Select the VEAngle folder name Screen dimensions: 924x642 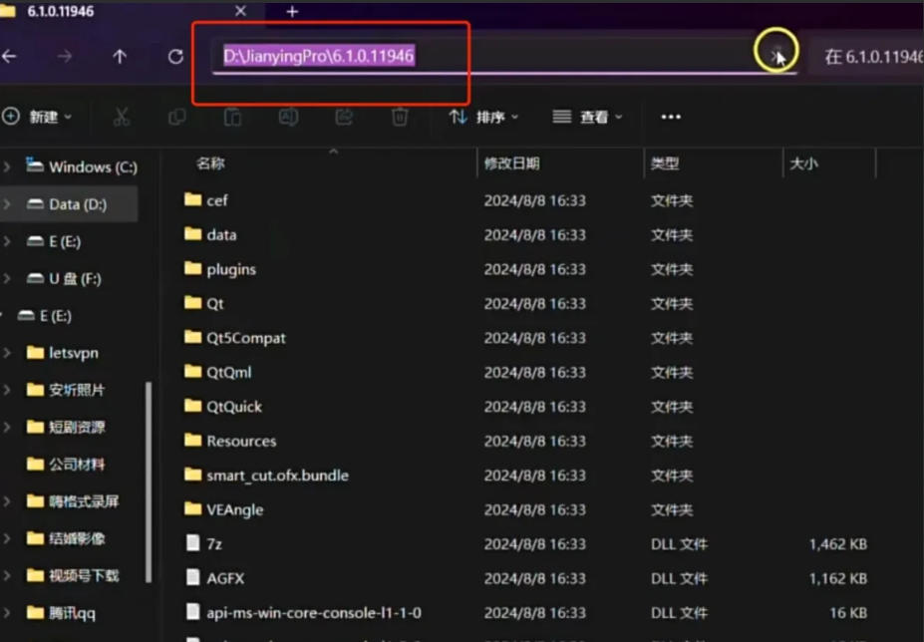[x=234, y=509]
